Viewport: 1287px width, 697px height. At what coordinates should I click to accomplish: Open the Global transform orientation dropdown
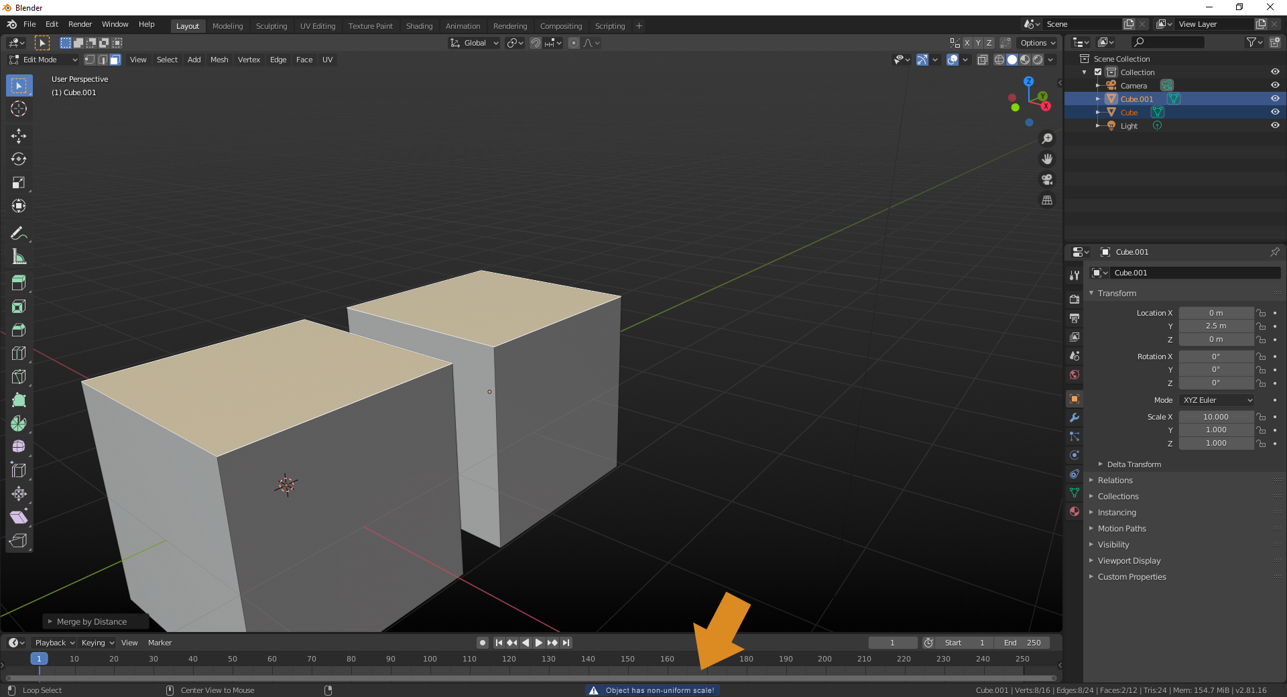pyautogui.click(x=475, y=43)
